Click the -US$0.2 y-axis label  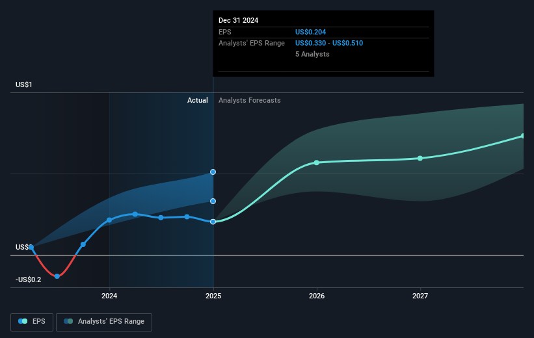coord(29,279)
